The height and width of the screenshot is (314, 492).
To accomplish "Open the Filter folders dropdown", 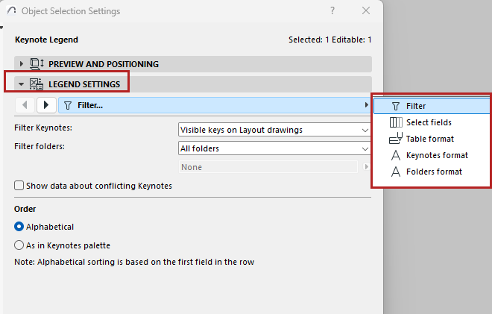I will [274, 148].
